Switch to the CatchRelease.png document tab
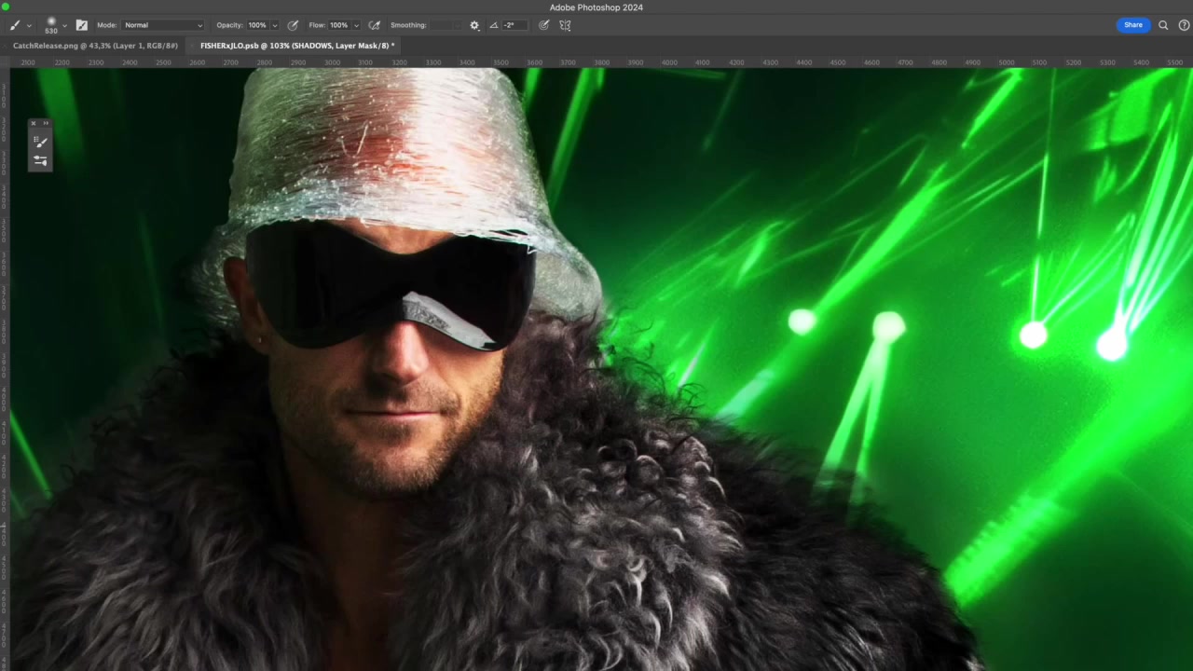Viewport: 1193px width, 671px height. click(x=95, y=46)
